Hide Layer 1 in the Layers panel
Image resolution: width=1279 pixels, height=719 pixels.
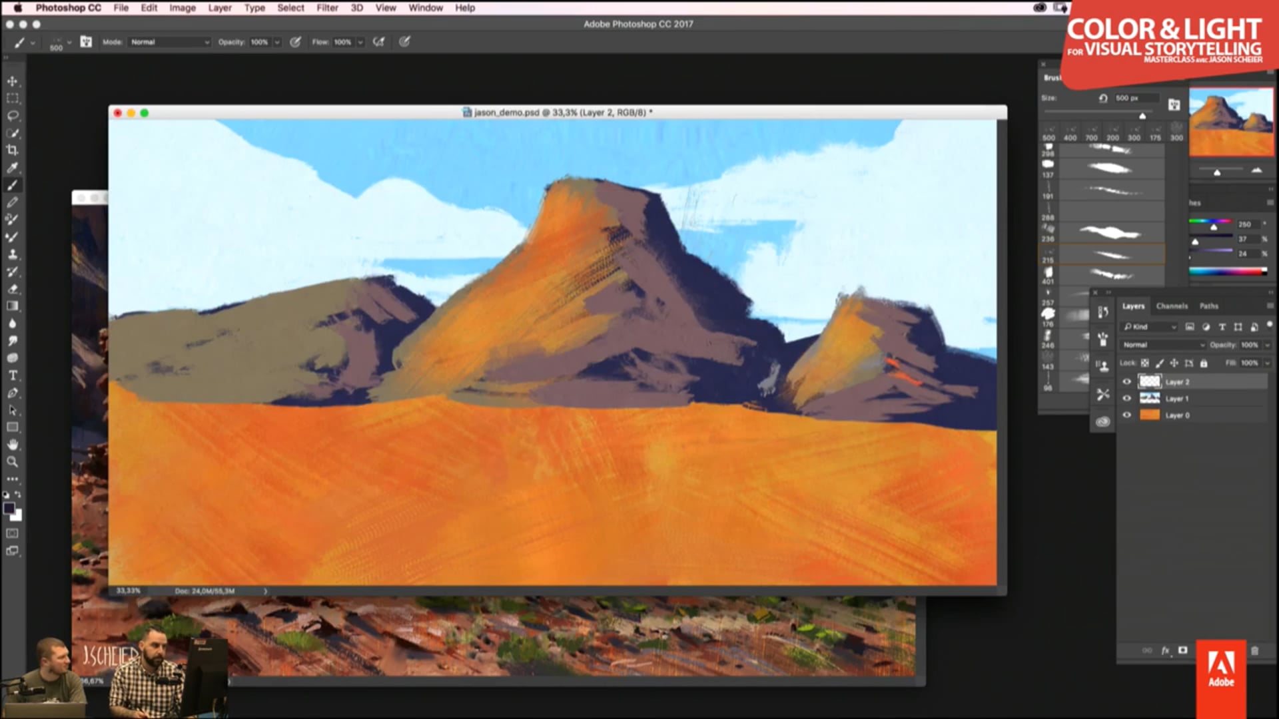pos(1127,398)
